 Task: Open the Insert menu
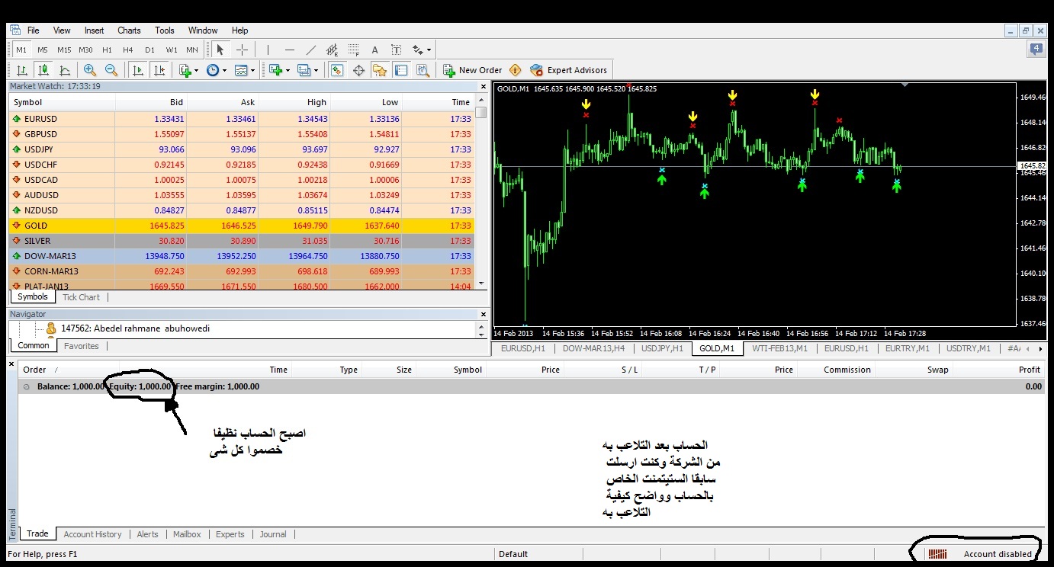tap(95, 30)
